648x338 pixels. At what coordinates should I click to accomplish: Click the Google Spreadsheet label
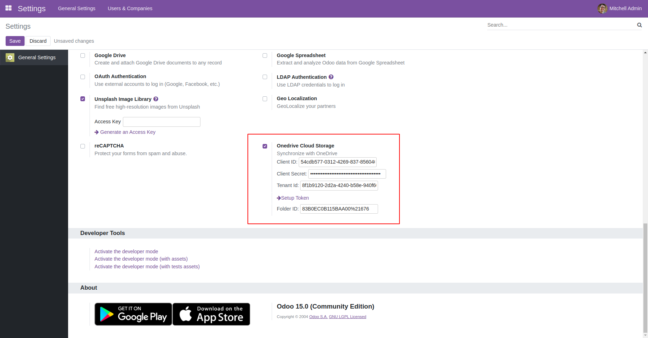(301, 55)
